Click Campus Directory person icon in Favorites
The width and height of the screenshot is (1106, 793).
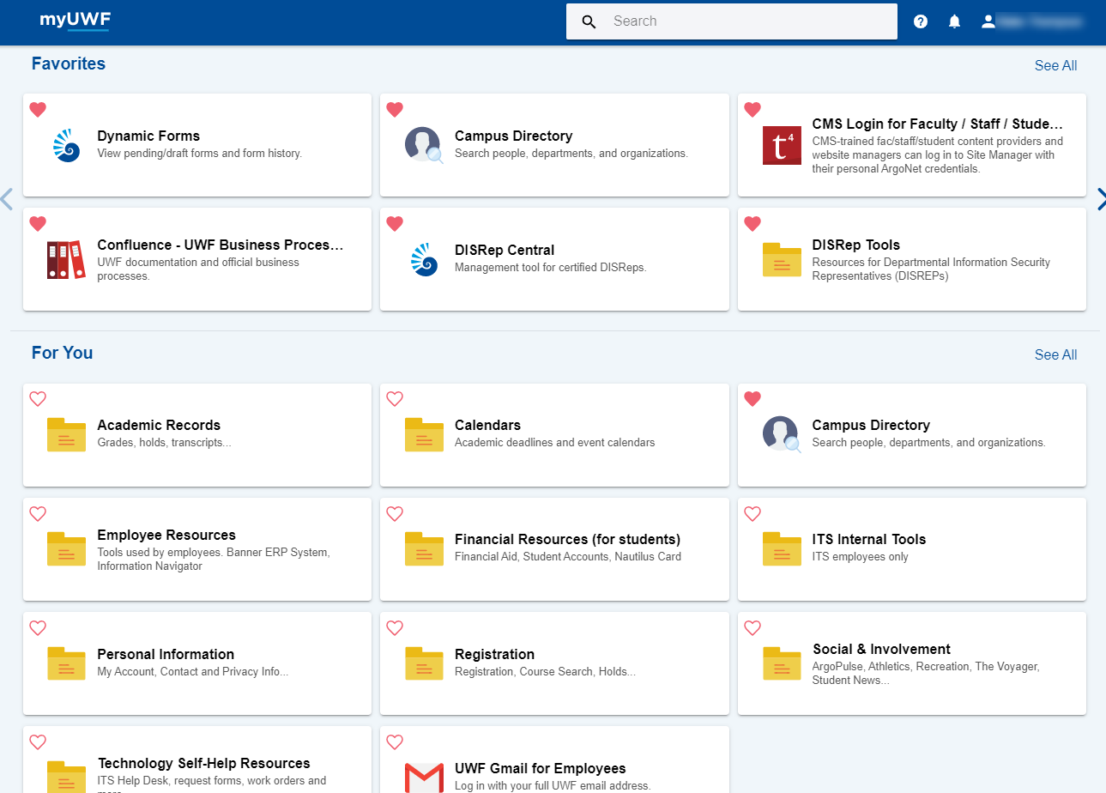424,145
